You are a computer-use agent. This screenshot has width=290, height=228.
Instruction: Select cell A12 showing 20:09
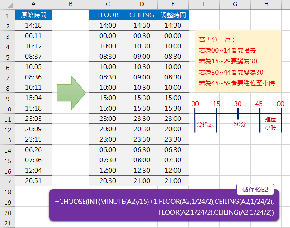click(34, 129)
